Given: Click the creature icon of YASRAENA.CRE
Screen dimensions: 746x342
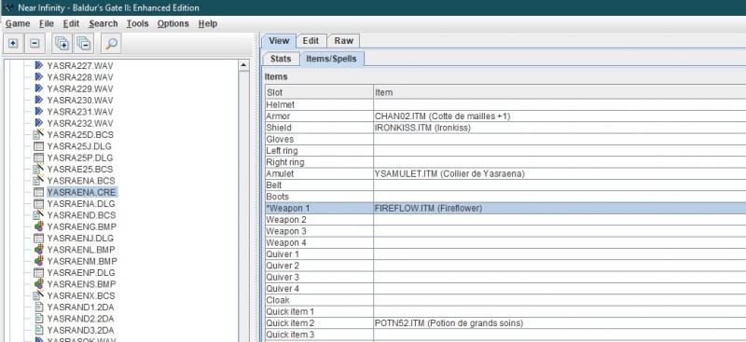Looking at the screenshot, I should click(x=39, y=192).
